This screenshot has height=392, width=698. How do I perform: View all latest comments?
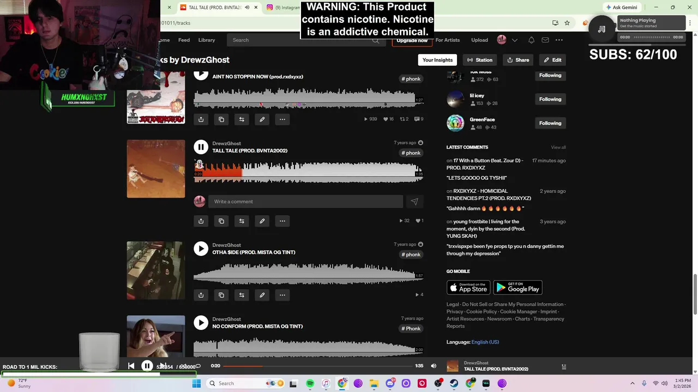[x=558, y=148]
